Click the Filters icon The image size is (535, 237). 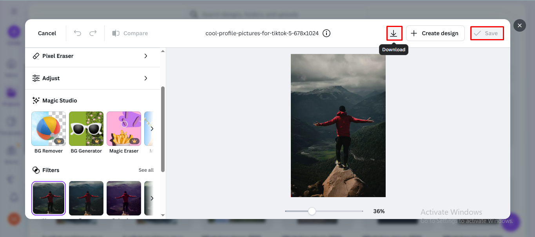pyautogui.click(x=36, y=170)
